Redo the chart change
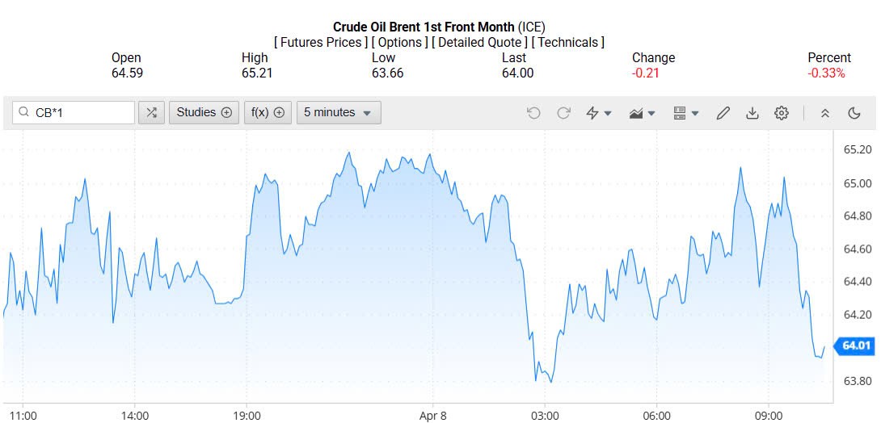881x423 pixels. pyautogui.click(x=563, y=113)
